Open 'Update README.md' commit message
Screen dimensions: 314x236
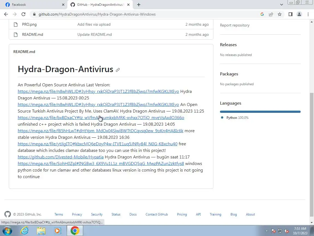tap(95, 34)
